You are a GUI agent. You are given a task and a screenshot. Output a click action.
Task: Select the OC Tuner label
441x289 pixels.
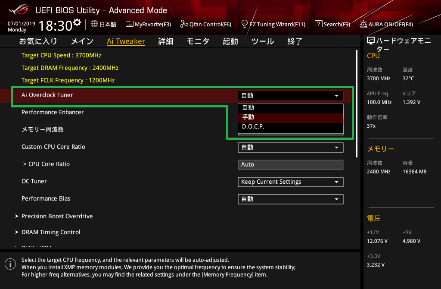tap(34, 182)
